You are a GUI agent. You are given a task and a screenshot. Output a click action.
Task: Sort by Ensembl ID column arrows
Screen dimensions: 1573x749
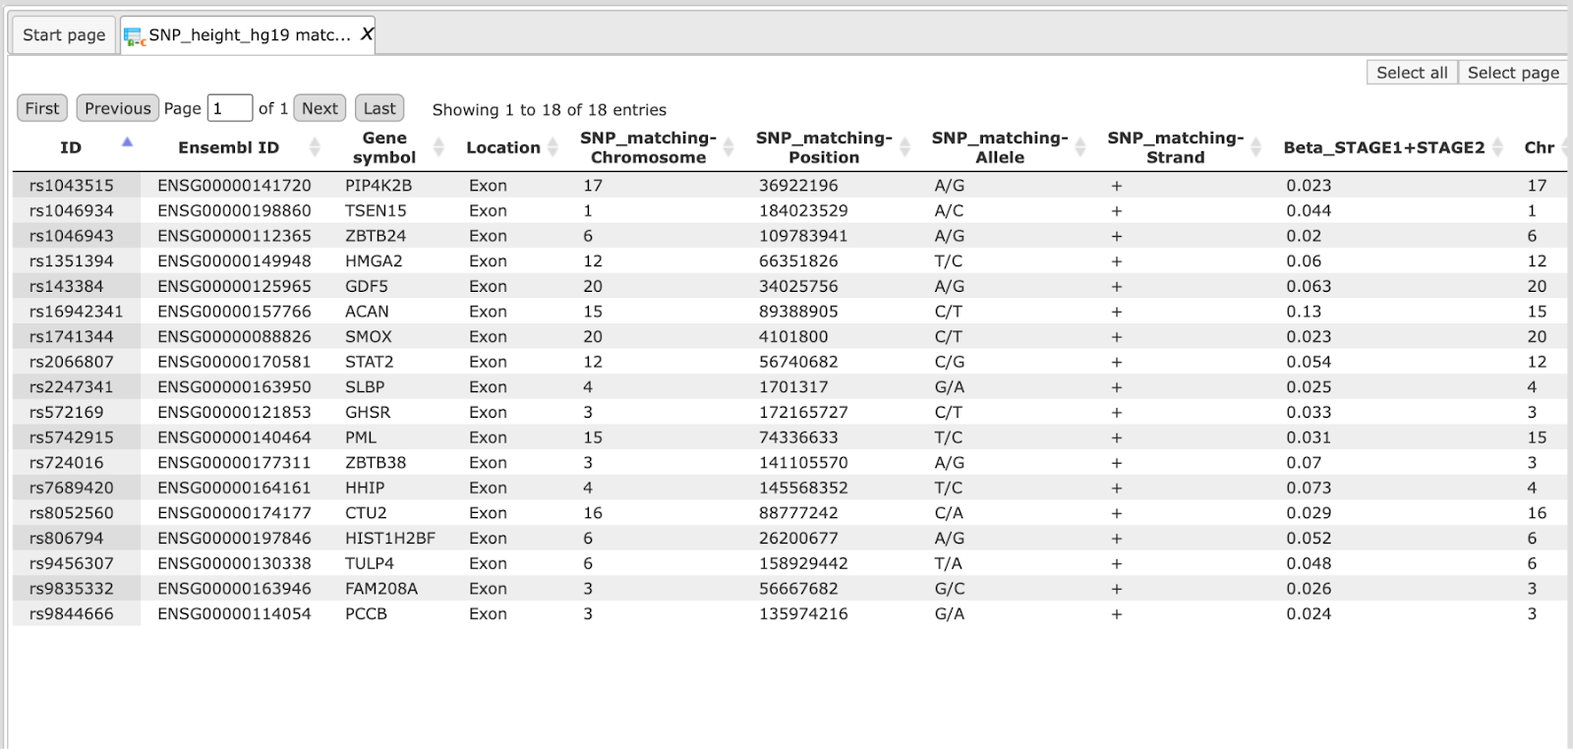(315, 147)
